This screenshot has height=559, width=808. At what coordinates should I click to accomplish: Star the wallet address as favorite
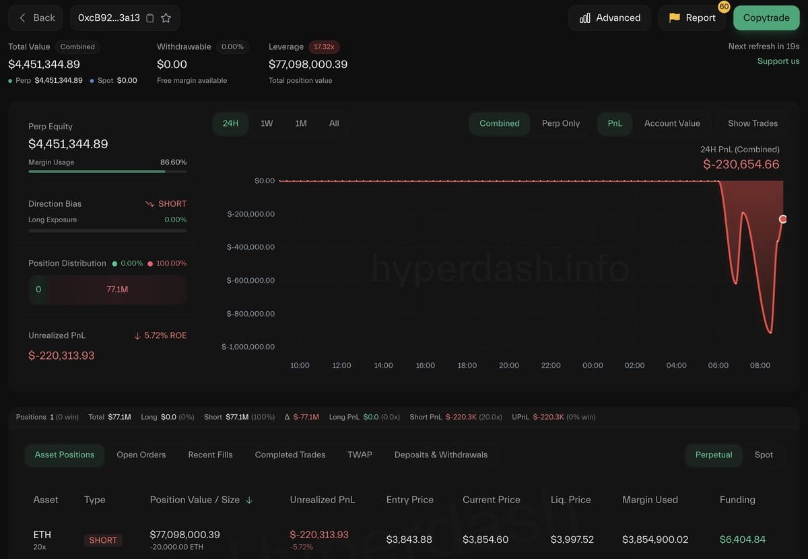[166, 18]
